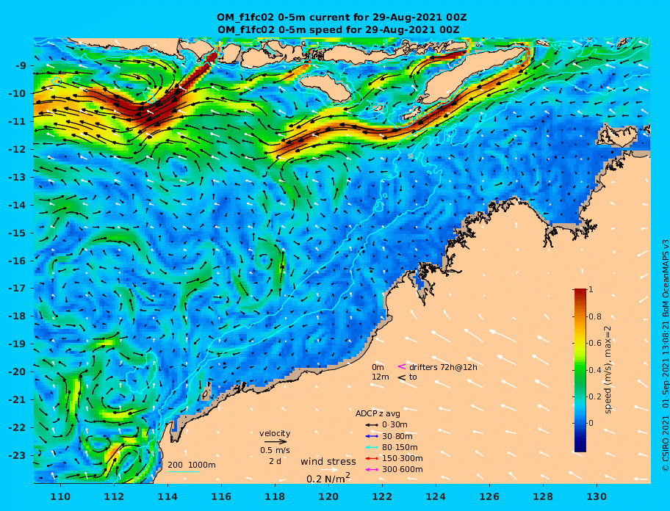Click the 'drifters 72h@12h' label
The width and height of the screenshot is (670, 511).
(x=443, y=367)
